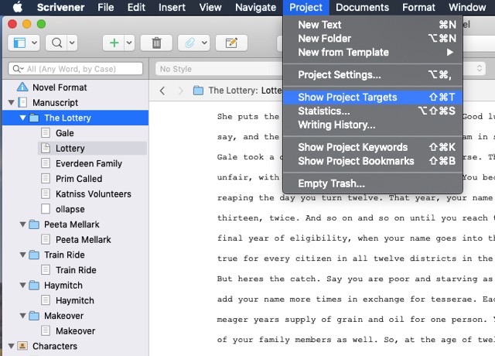The image size is (495, 356).
Task: Open the paperclip dropdown arrow
Action: tap(204, 43)
